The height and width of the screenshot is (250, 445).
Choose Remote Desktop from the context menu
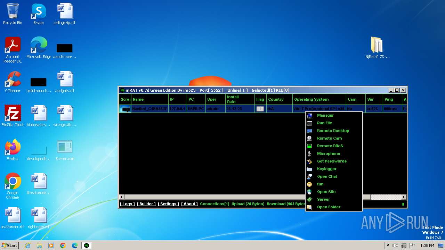click(334, 131)
